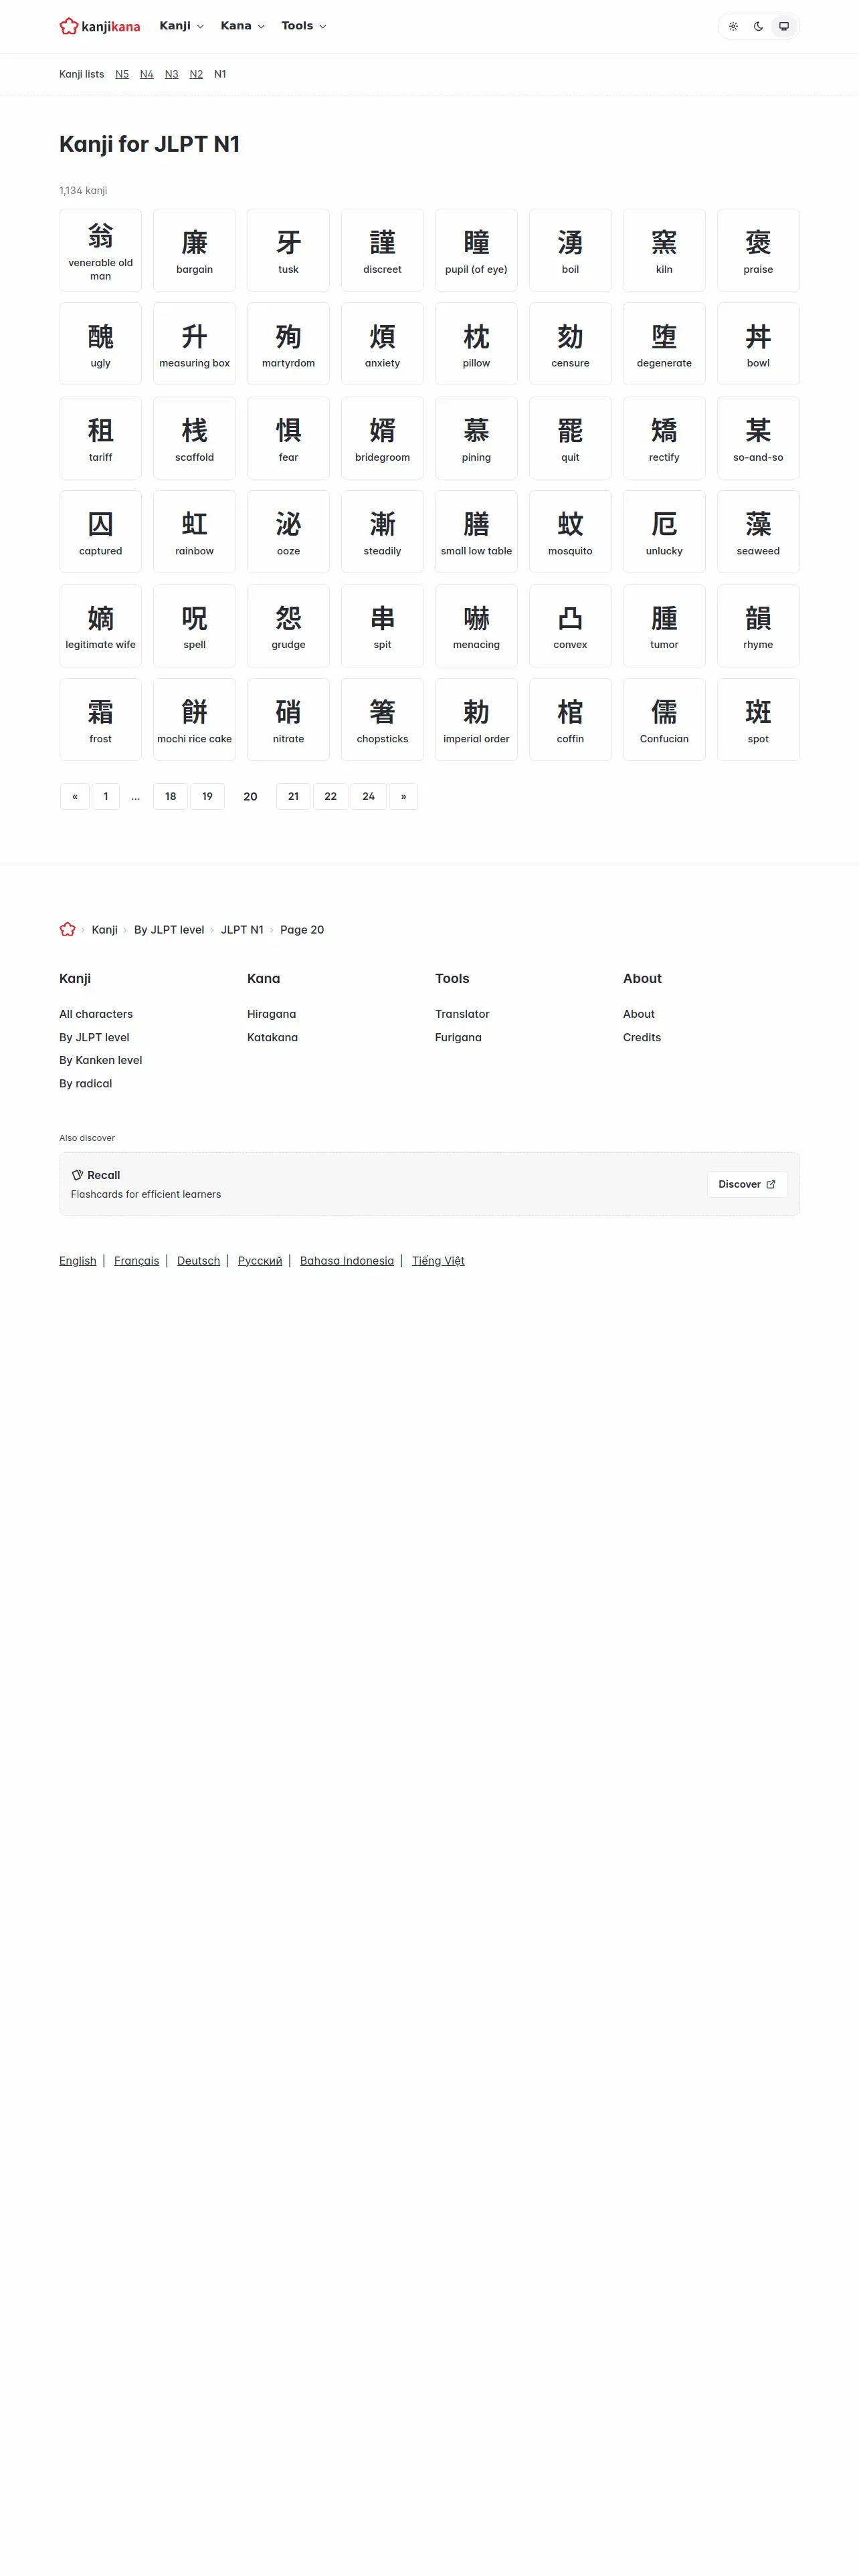Open 'By Kanken level' footer link

pyautogui.click(x=101, y=1060)
